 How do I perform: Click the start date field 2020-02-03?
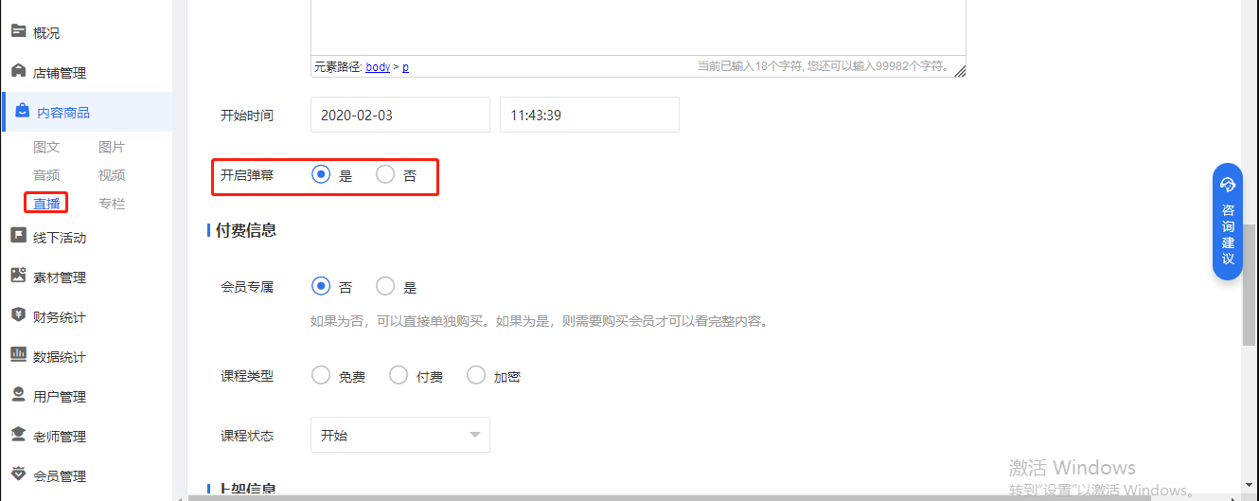400,115
